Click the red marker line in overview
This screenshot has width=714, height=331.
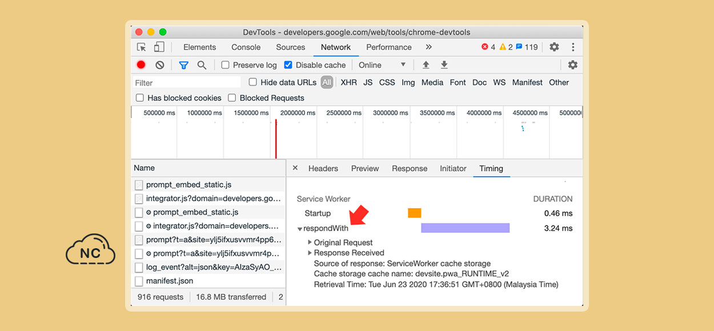pyautogui.click(x=276, y=139)
